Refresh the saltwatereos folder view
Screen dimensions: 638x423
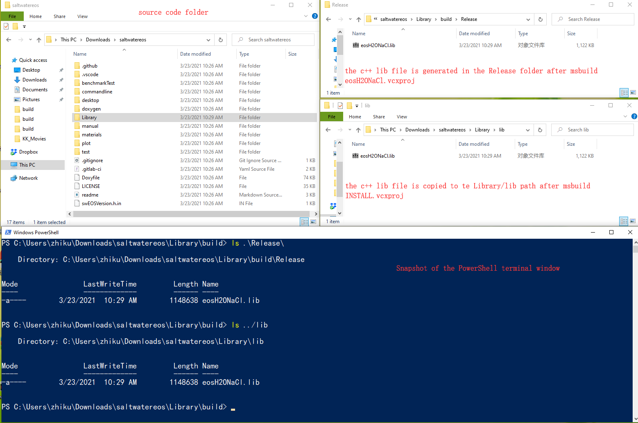click(x=220, y=40)
